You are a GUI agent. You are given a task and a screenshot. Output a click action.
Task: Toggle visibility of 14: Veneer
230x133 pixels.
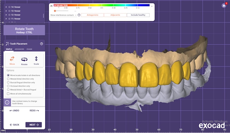click(x=9, y=7)
